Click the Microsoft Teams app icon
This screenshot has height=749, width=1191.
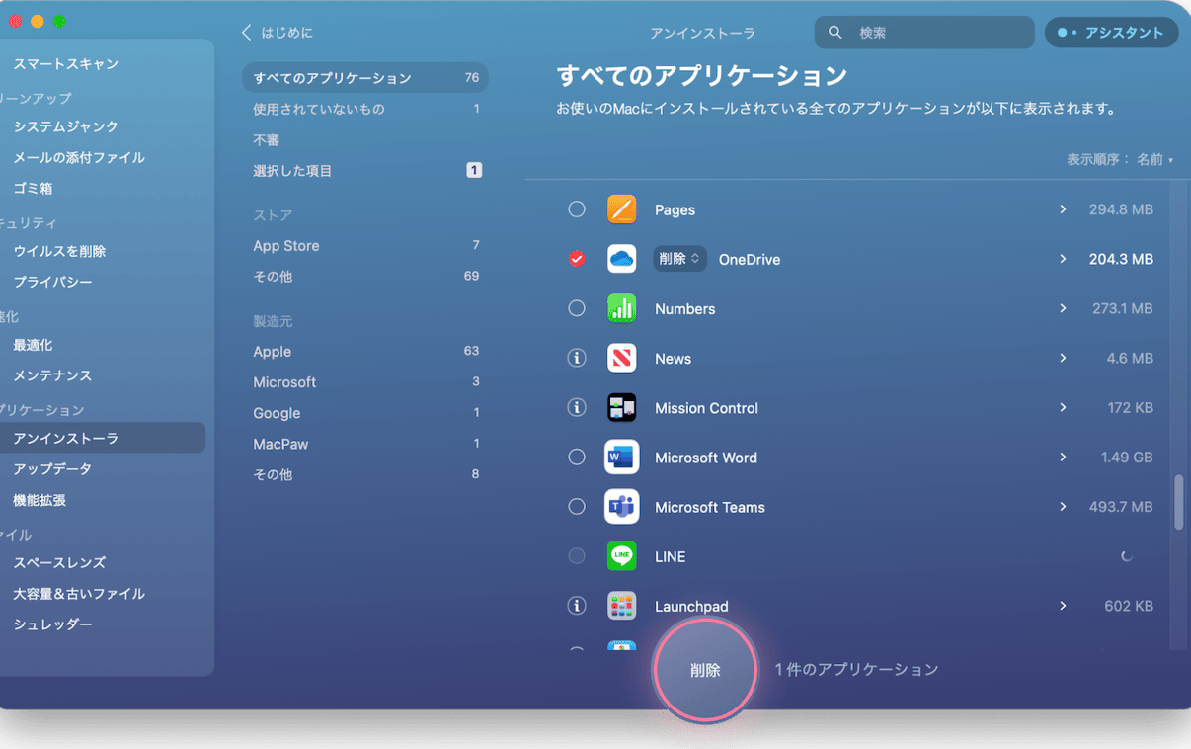click(x=621, y=506)
